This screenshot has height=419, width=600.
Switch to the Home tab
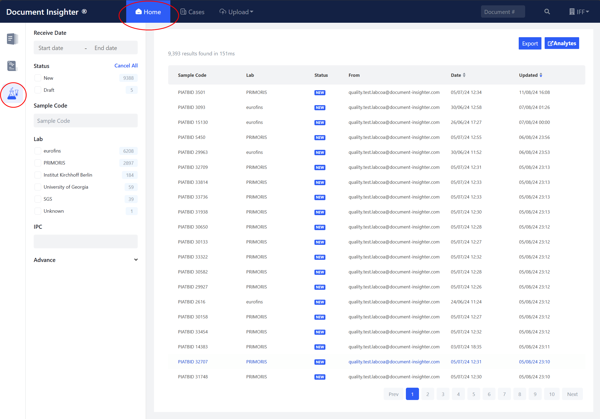click(x=148, y=12)
